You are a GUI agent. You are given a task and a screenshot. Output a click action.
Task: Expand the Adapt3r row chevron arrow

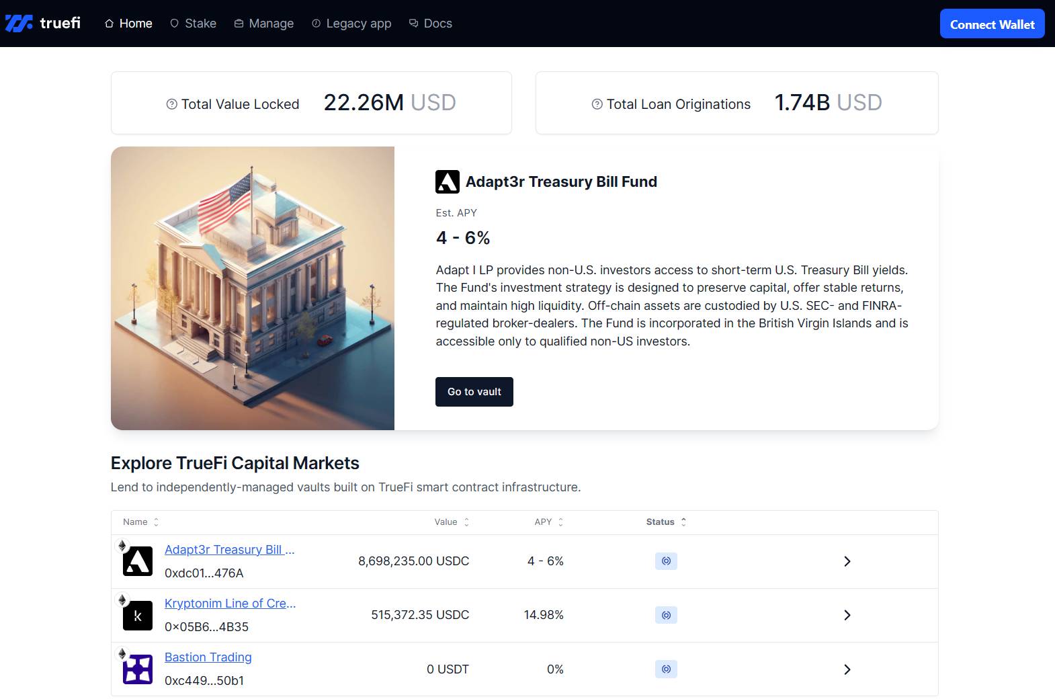pyautogui.click(x=847, y=561)
